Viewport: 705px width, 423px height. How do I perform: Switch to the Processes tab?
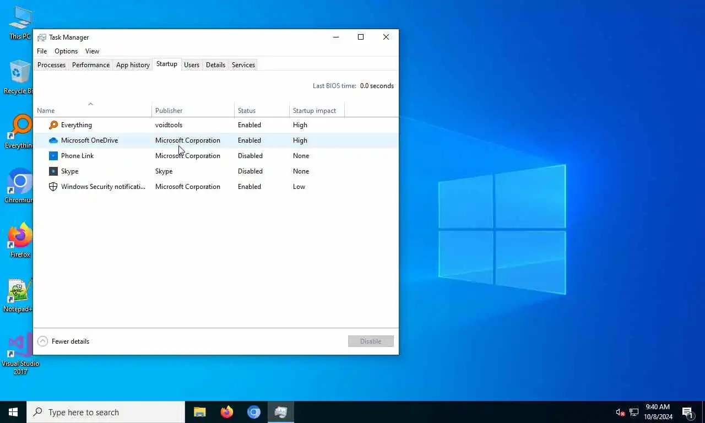51,65
